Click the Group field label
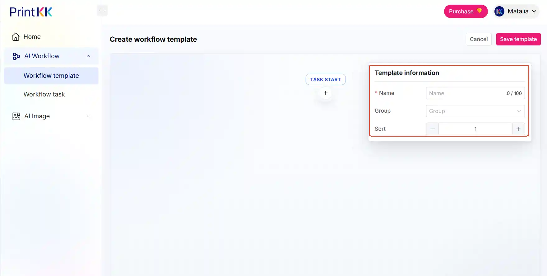Screen dimensions: 547x276 [x=382, y=111]
